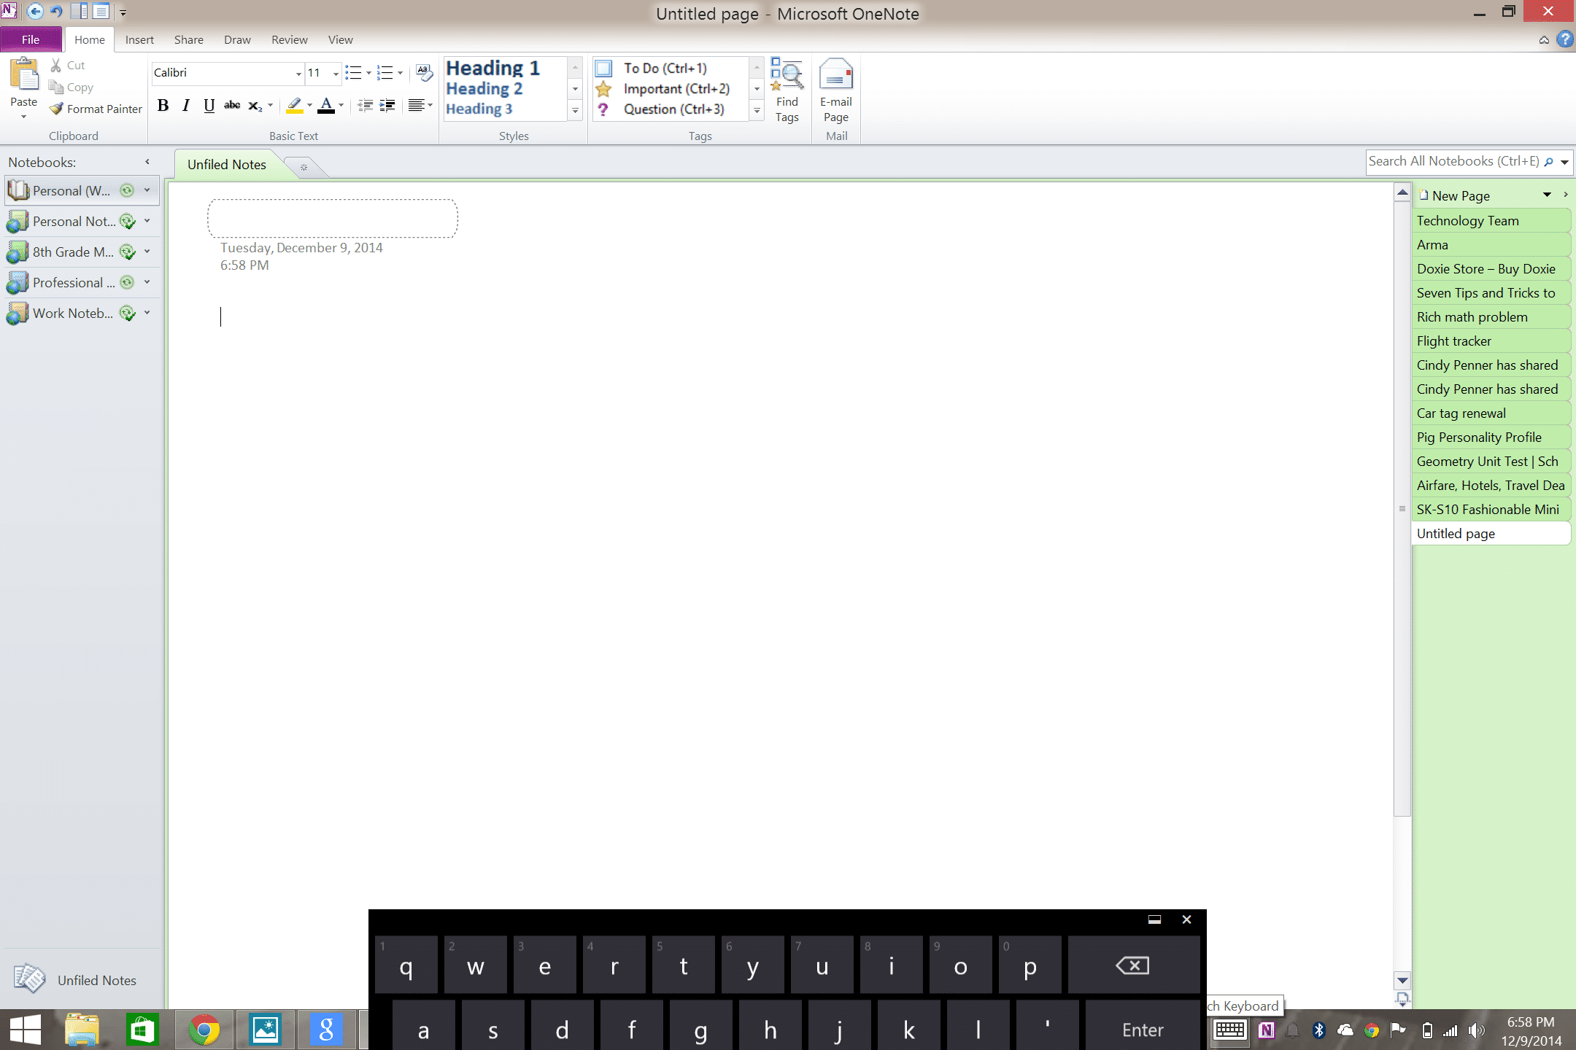The image size is (1576, 1050).
Task: Apply strikethrough formatting
Action: 232,106
